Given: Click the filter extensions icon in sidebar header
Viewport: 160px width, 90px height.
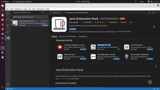Looking at the screenshot, I should point(42,12).
